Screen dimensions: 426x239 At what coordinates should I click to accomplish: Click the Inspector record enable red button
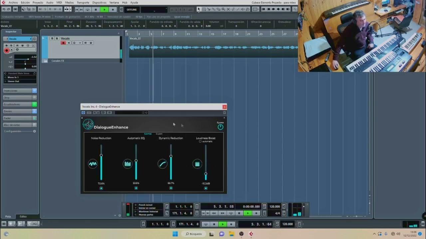[6, 50]
